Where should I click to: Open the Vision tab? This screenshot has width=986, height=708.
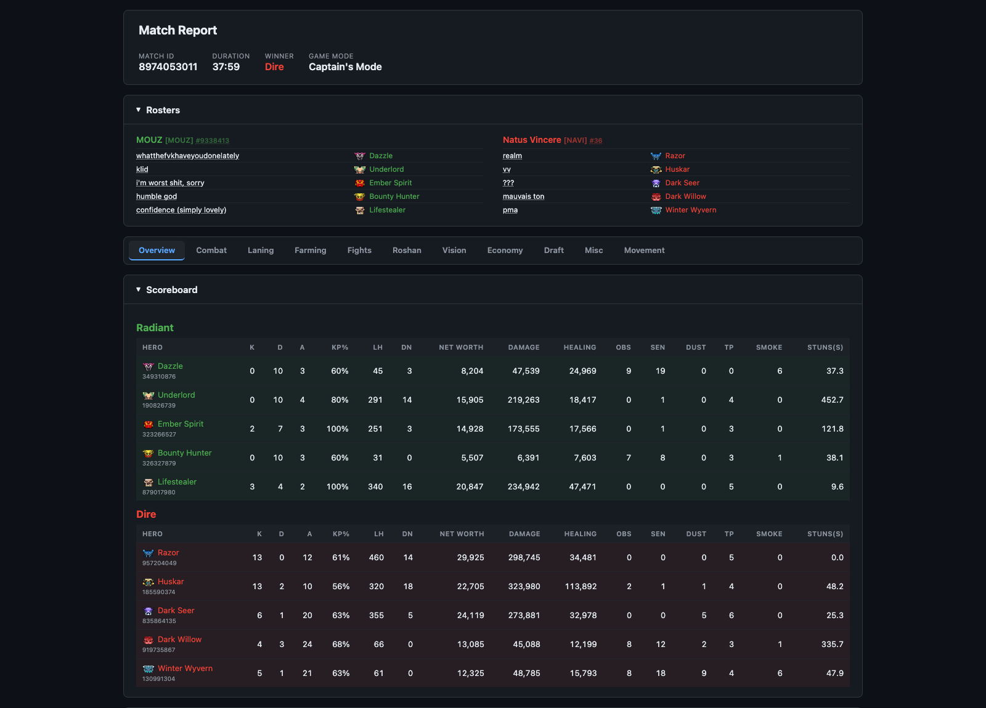454,251
